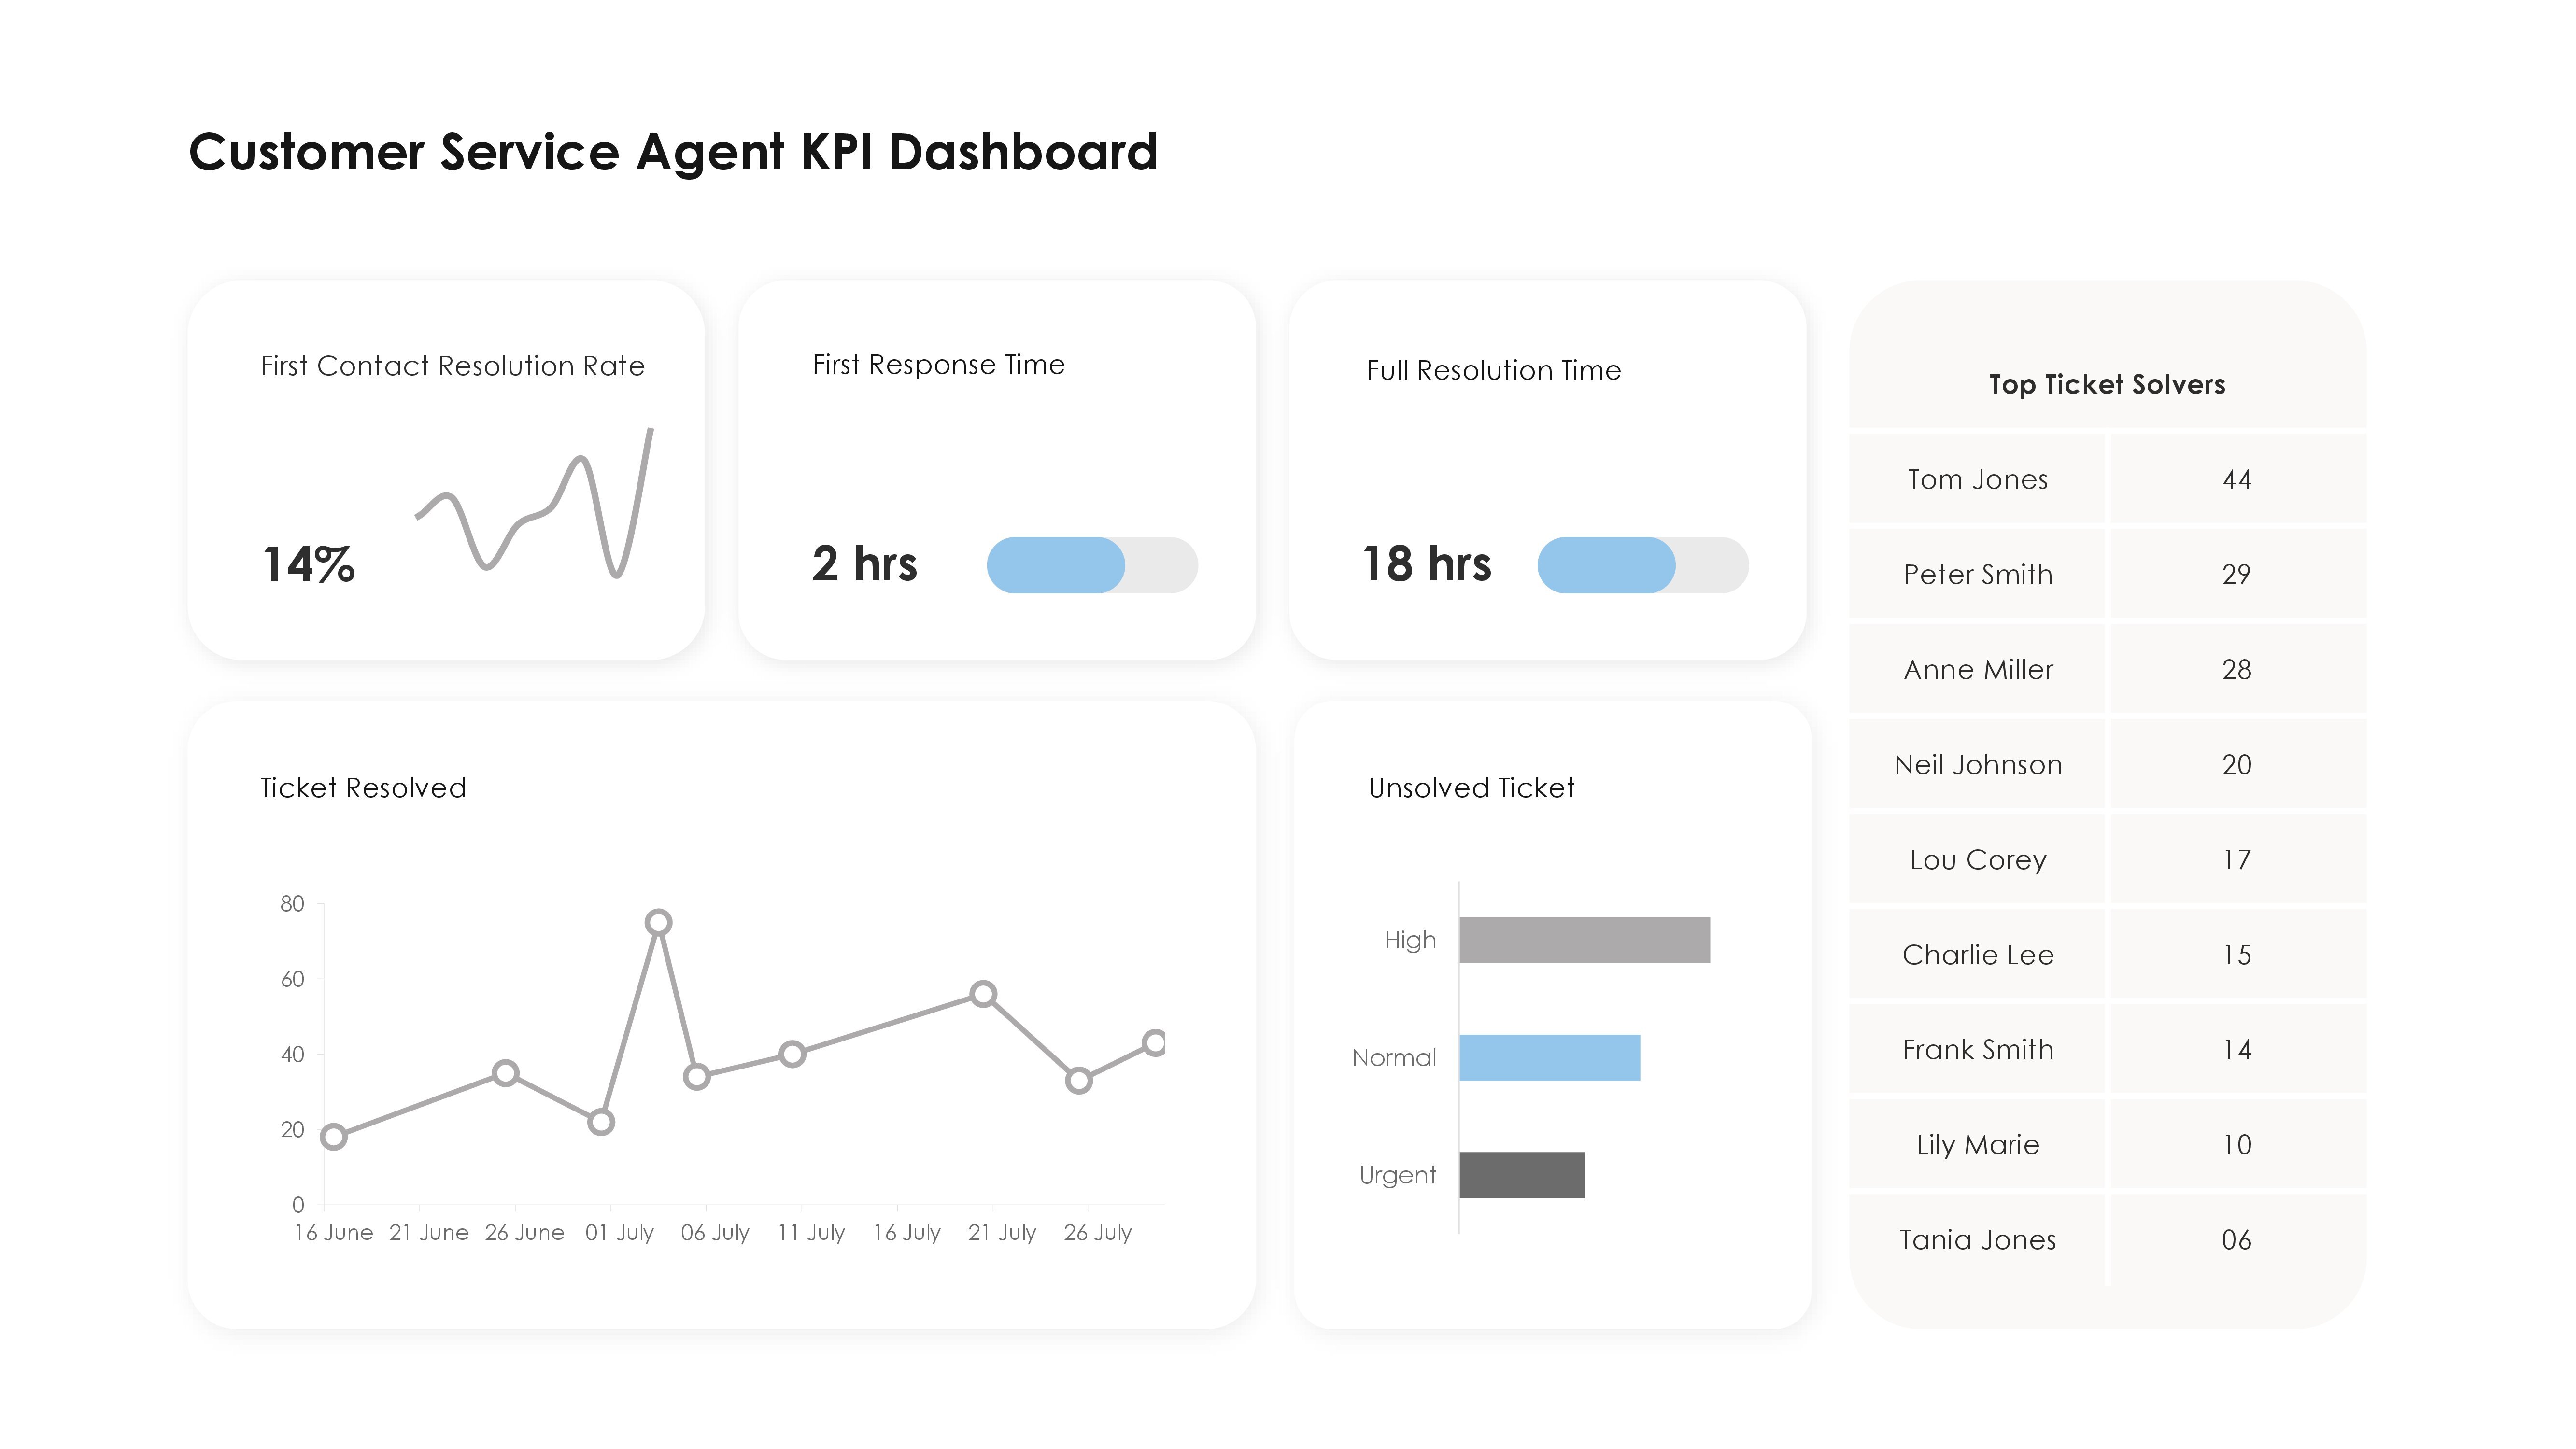Select the Charlie Lee name cell
This screenshot has width=2576, height=1449.
(x=1978, y=954)
